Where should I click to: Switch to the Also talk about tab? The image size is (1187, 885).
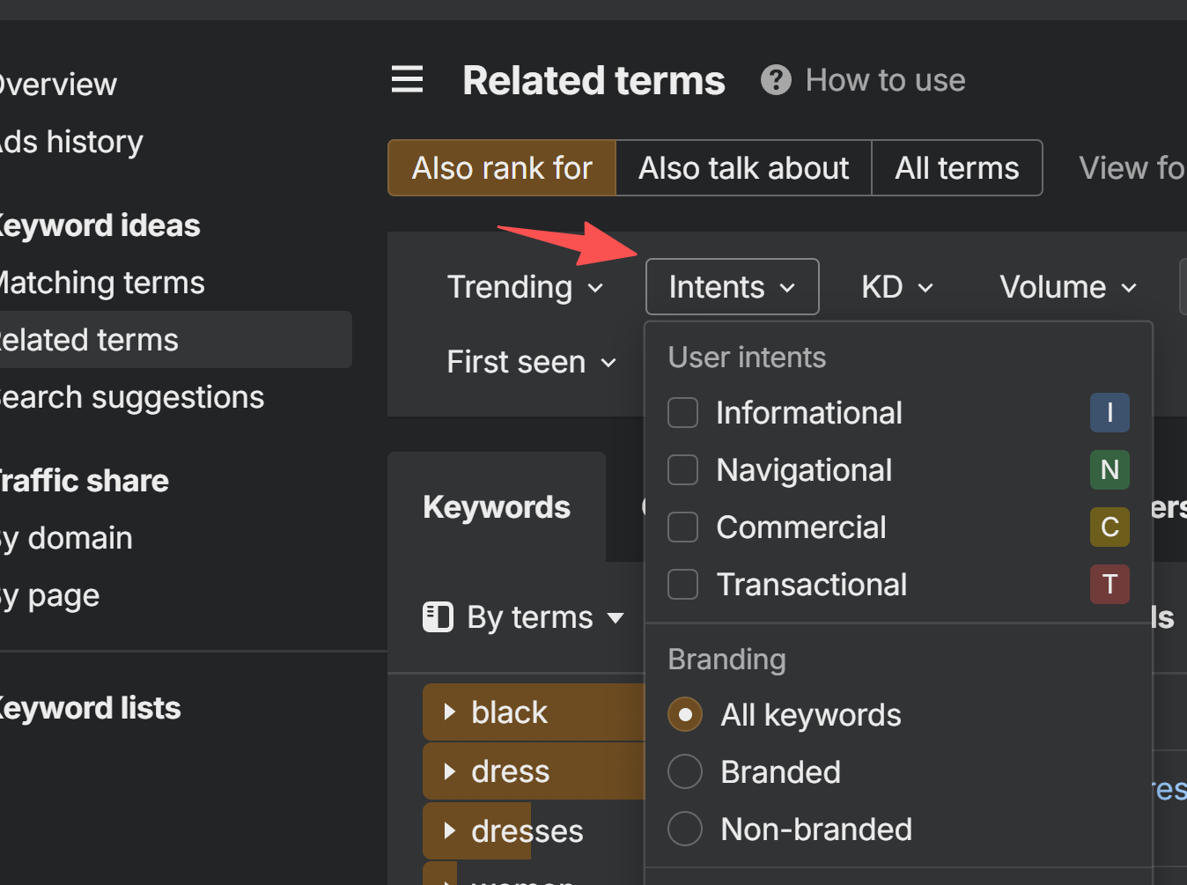click(x=743, y=168)
